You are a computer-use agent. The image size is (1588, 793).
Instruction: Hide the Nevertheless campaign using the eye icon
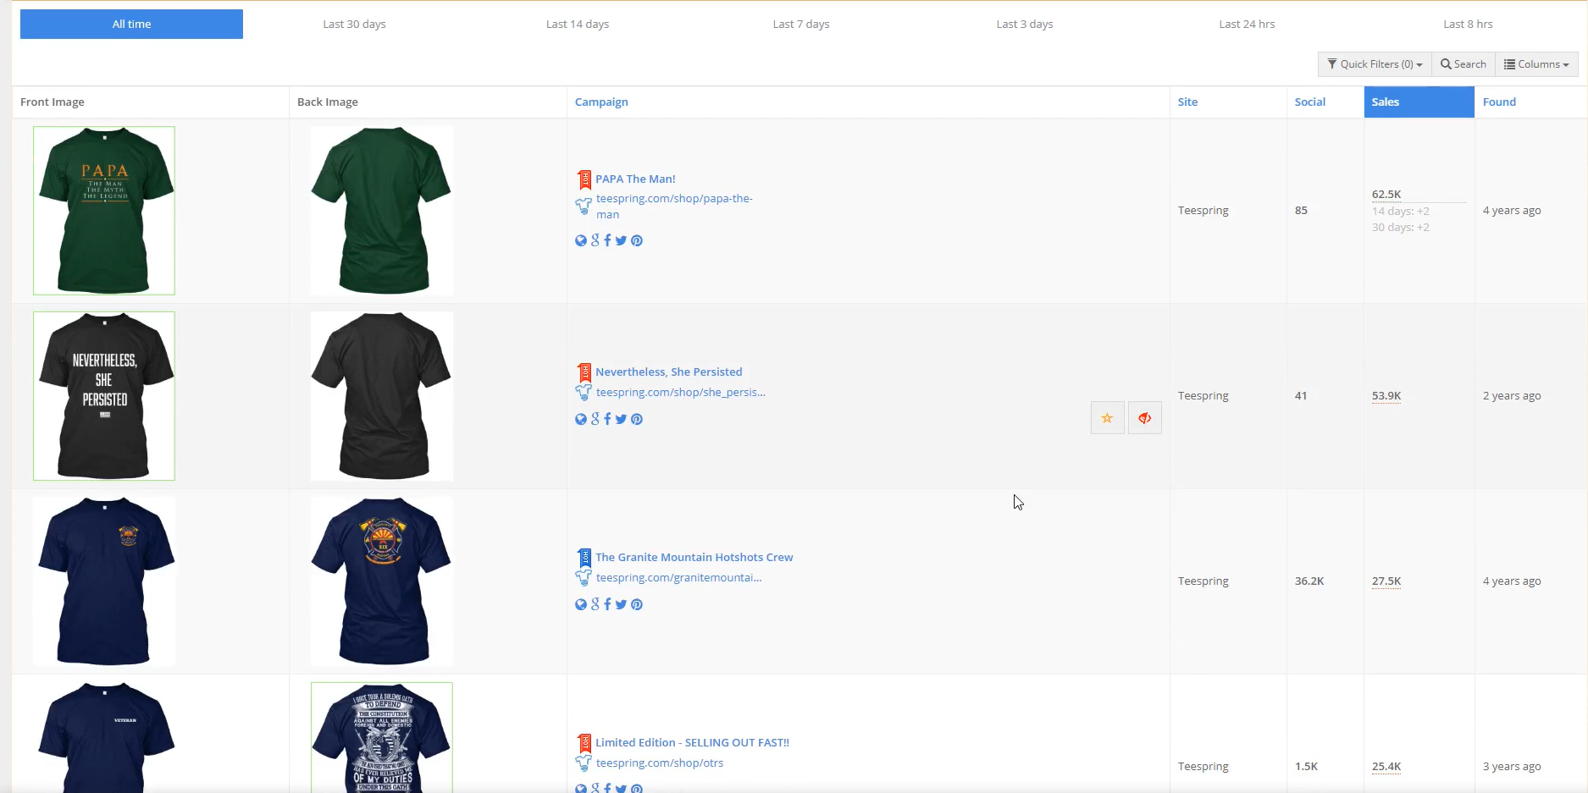pos(1145,417)
